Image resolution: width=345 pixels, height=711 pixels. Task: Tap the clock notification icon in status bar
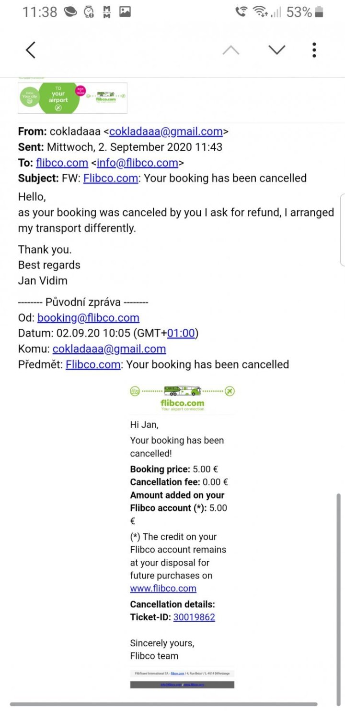(x=89, y=12)
